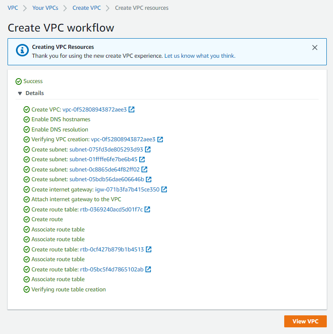This screenshot has width=333, height=334.
Task: Go to Create VPC breadcrumb
Action: (x=86, y=8)
